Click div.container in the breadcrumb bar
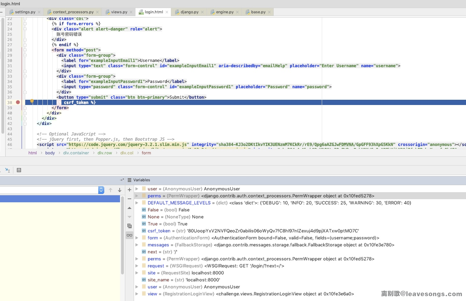This screenshot has height=301, width=466. 76,153
